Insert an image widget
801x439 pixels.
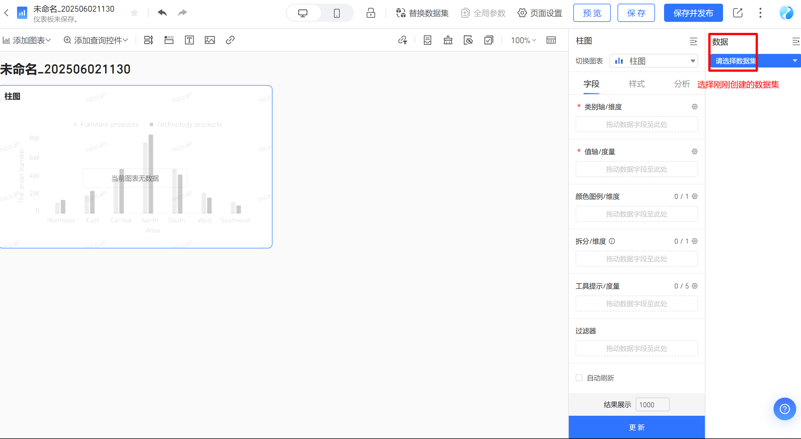[x=210, y=40]
